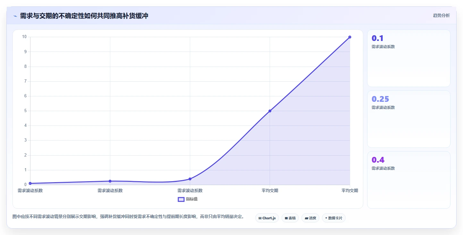The height and width of the screenshot is (235, 463).
Task: Click the 平均交期 axis label below the value-5 point
Action: click(x=270, y=190)
